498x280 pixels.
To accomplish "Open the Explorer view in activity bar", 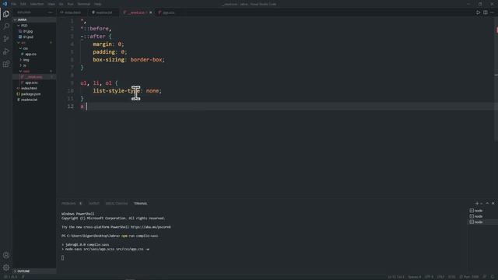I will (x=6, y=14).
